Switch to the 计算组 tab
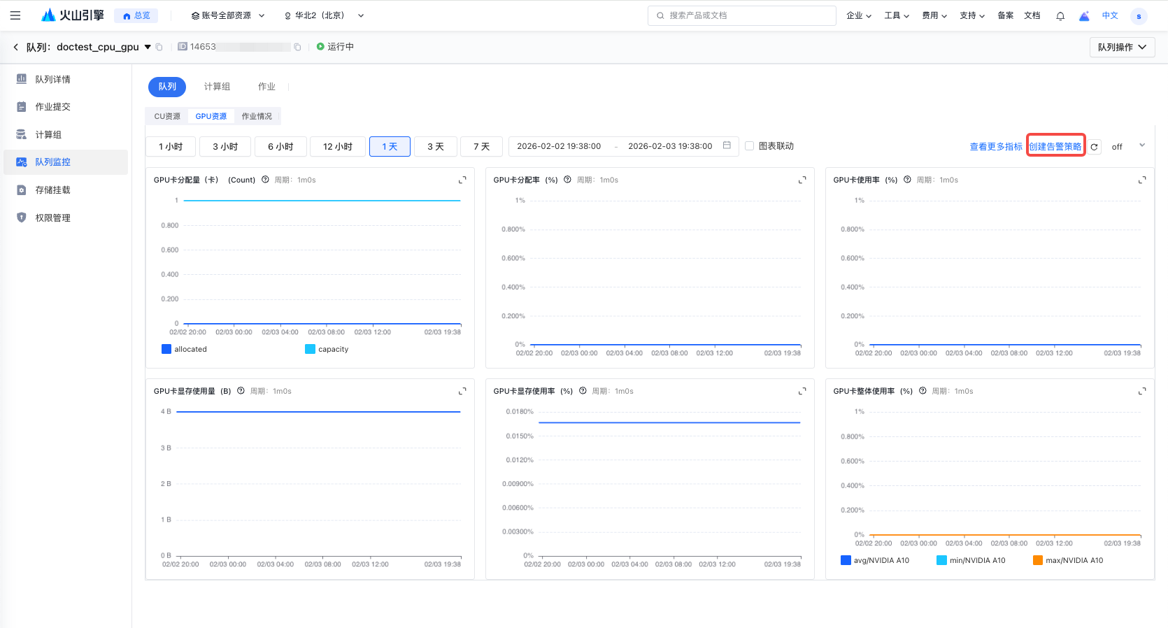This screenshot has height=628, width=1168. (217, 87)
